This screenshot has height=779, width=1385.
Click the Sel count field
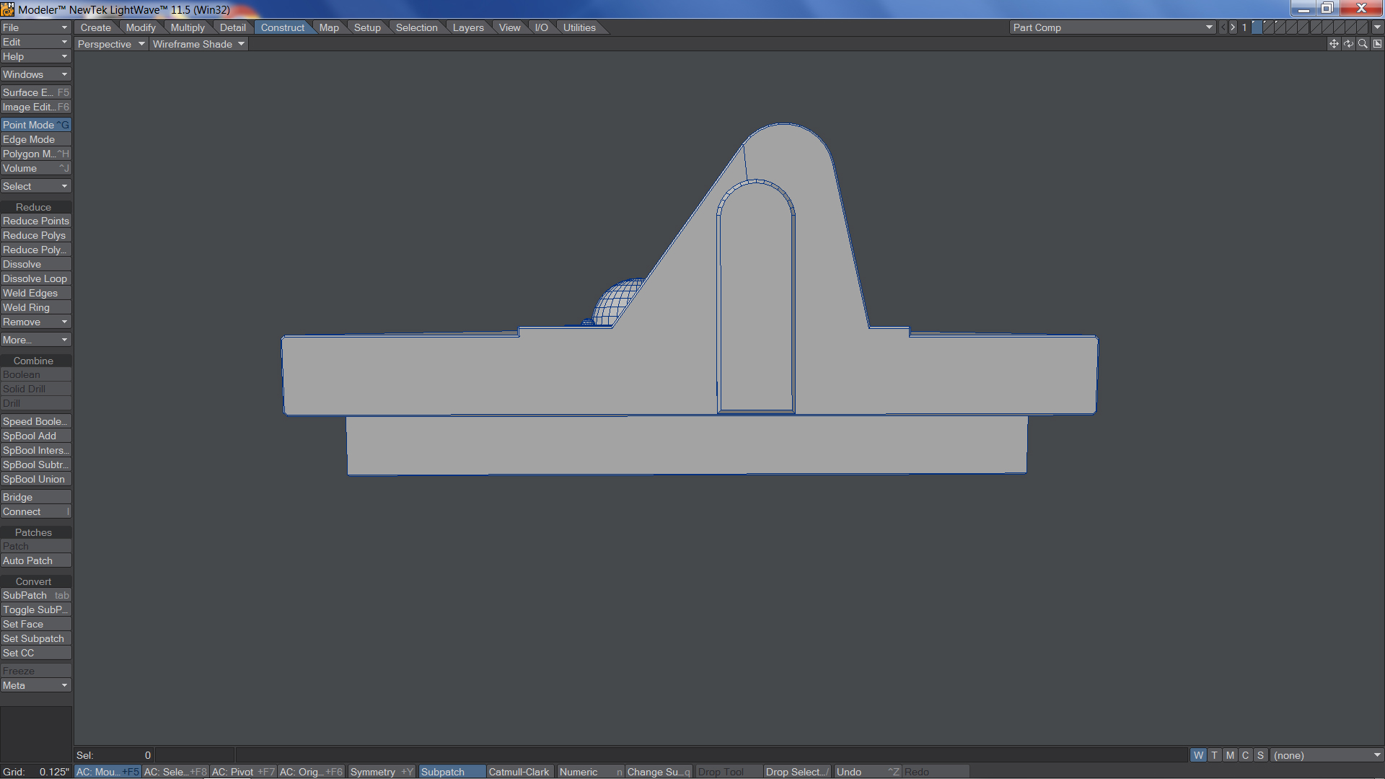[x=114, y=755]
